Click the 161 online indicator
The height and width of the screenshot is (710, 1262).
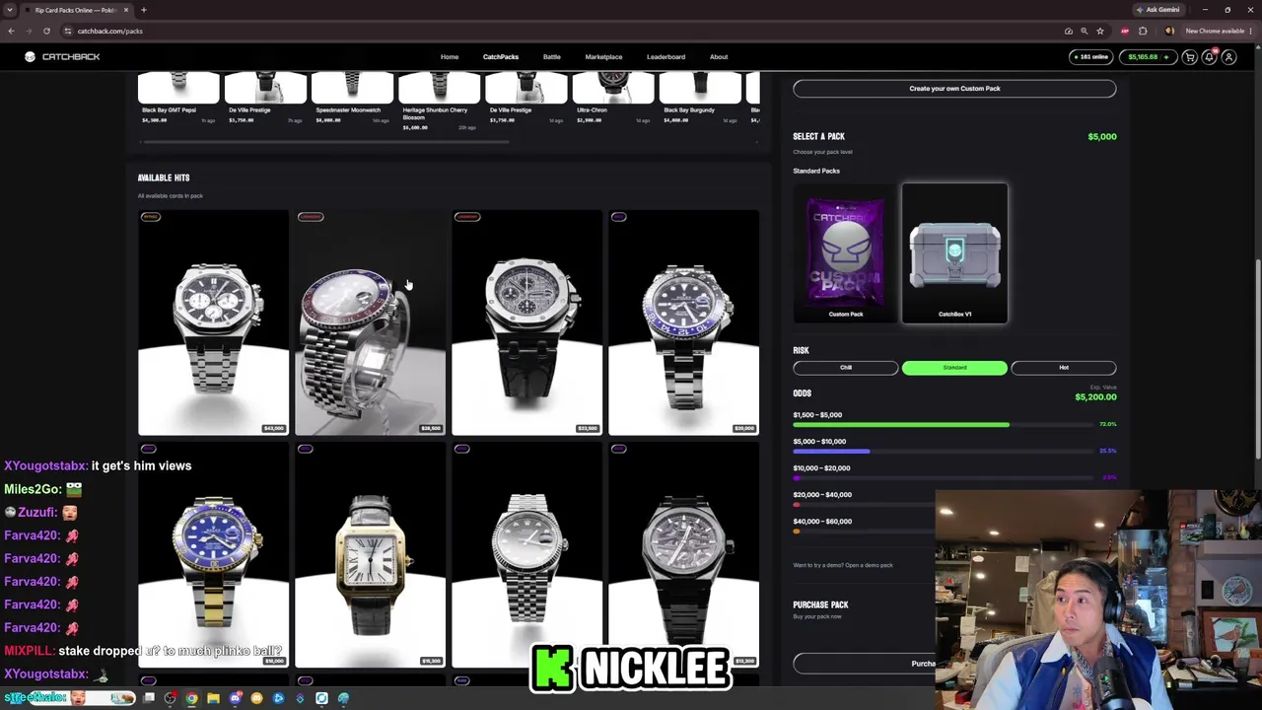coord(1093,57)
